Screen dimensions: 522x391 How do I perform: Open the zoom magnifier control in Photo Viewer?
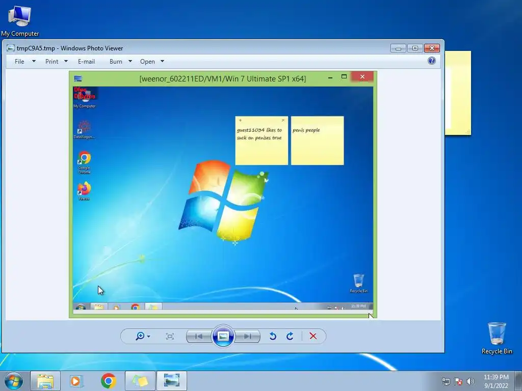click(x=140, y=336)
